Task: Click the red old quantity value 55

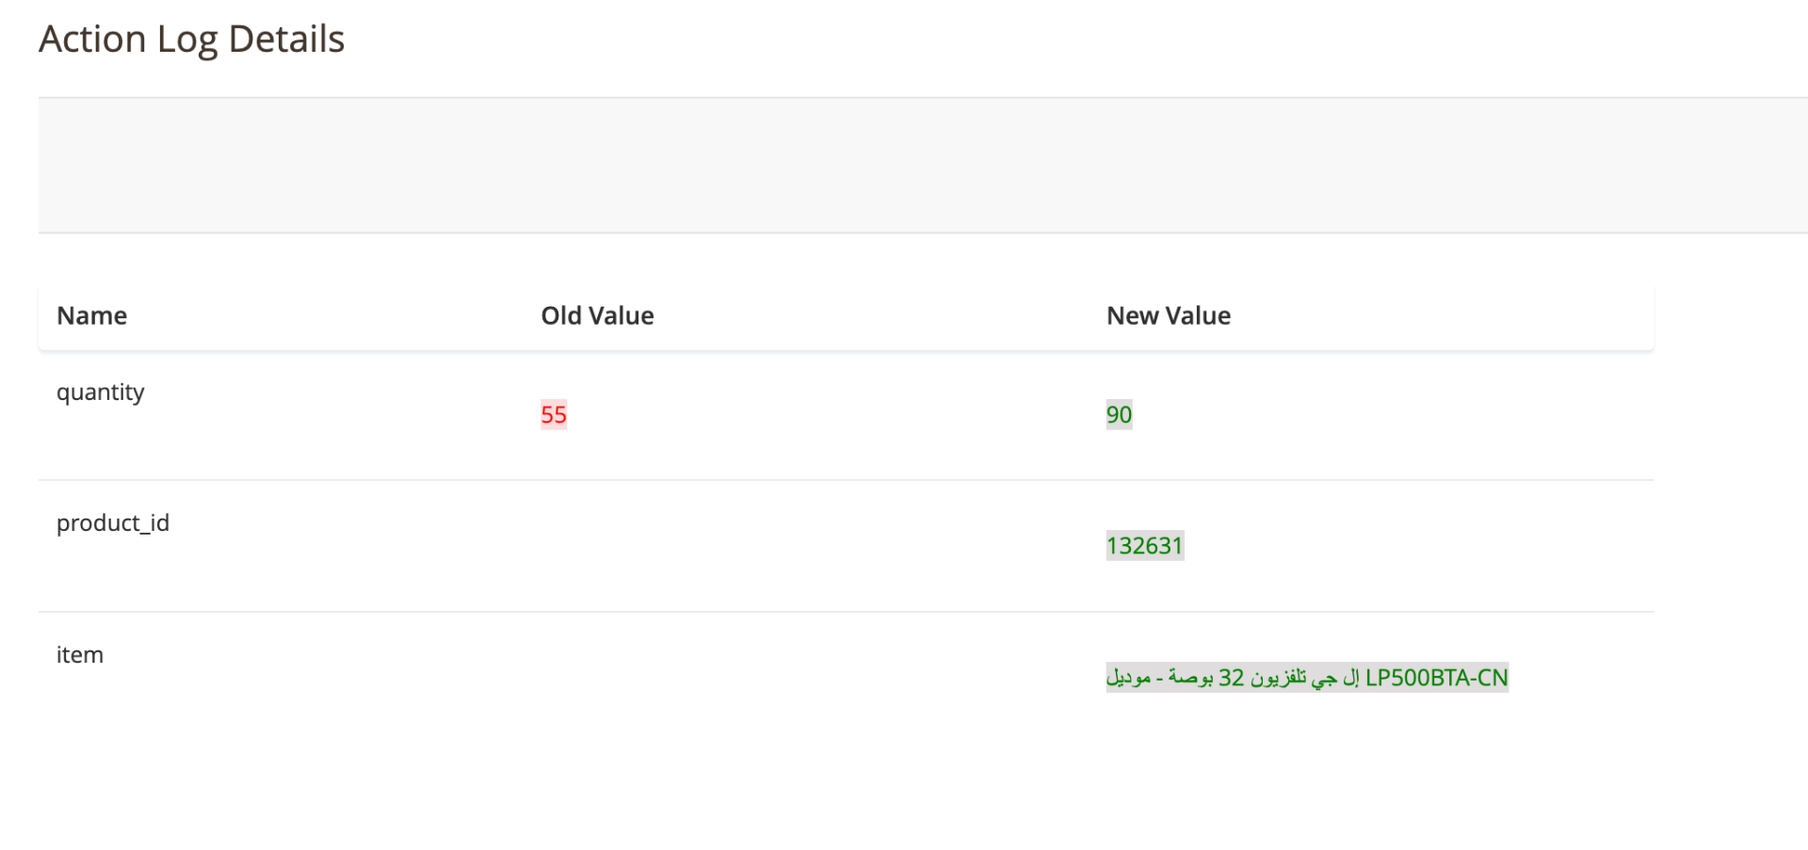Action: click(x=554, y=415)
